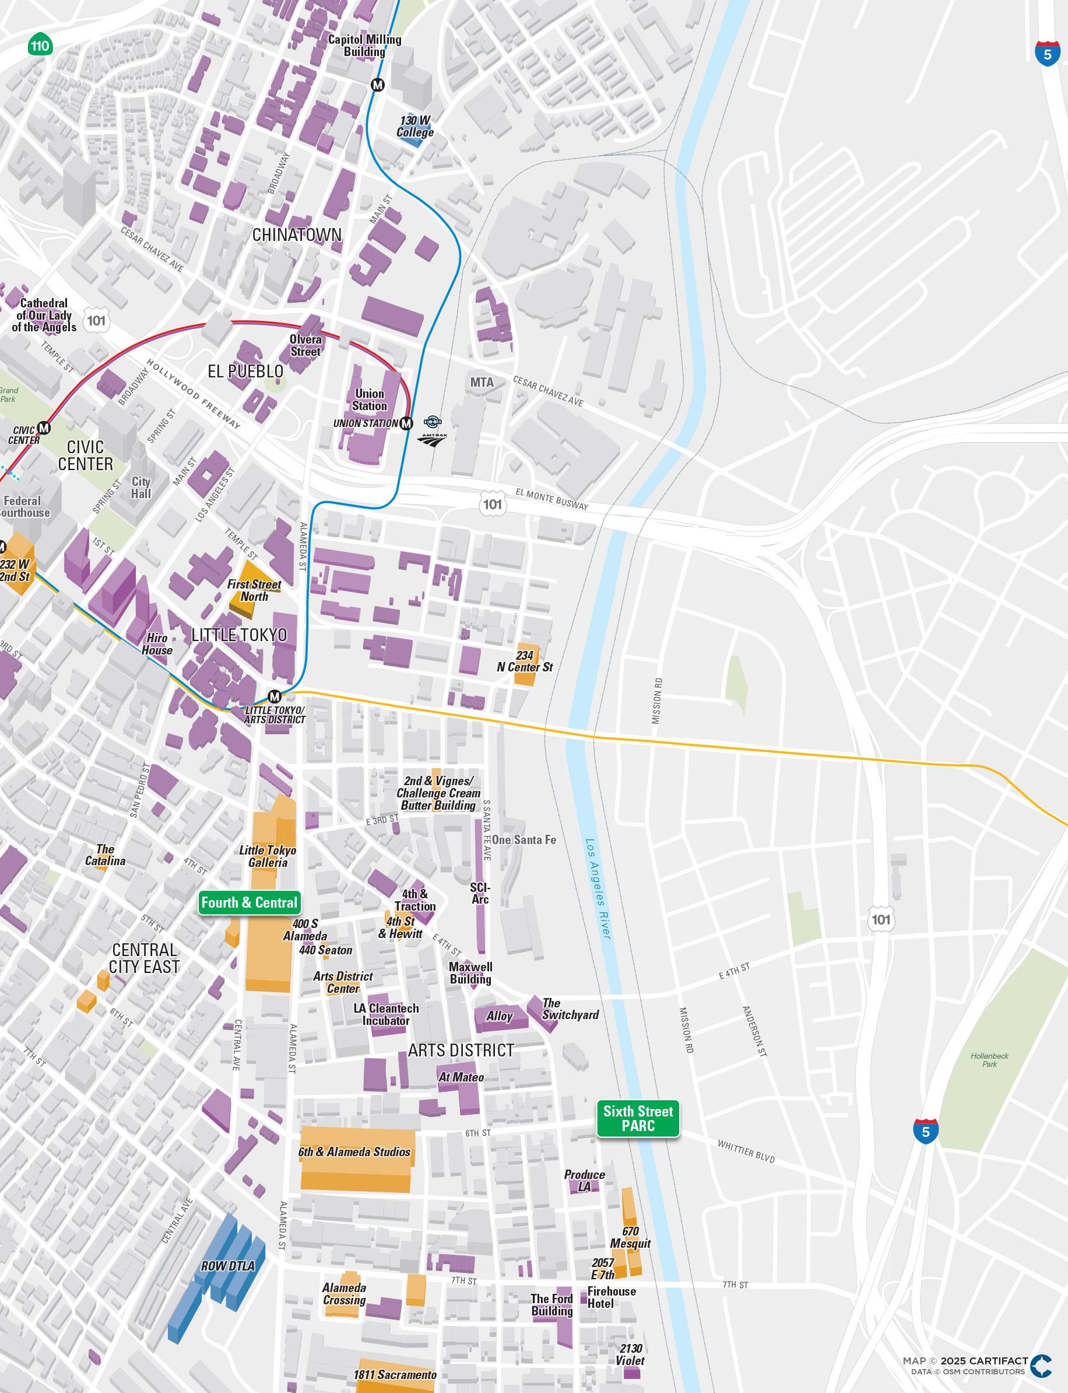Click the Alameda Crossing label

click(345, 1294)
